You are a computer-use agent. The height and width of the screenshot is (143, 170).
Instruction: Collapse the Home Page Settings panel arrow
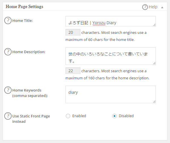click(x=162, y=7)
